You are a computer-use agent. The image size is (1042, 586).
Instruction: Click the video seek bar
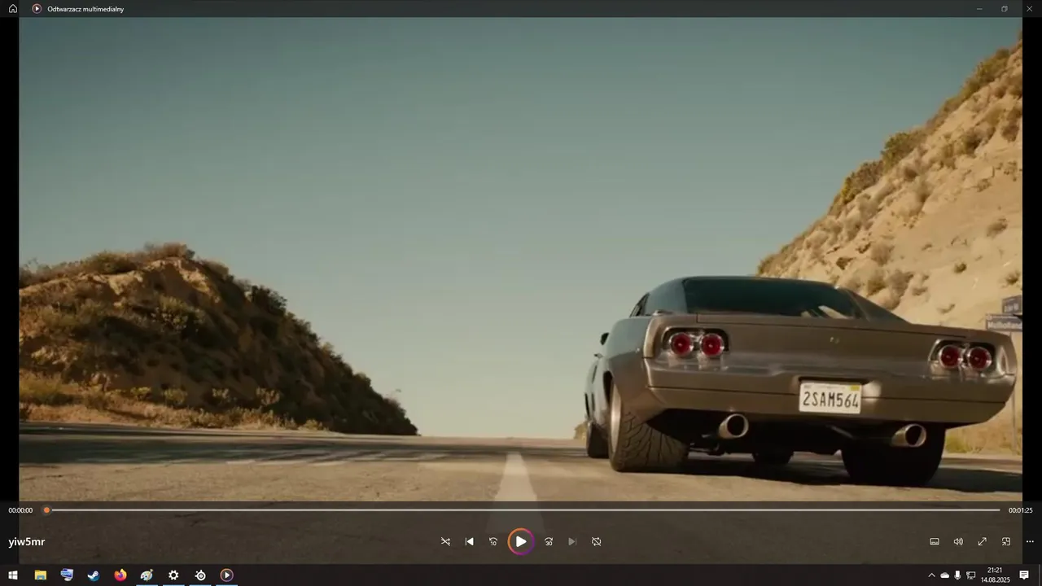[523, 510]
